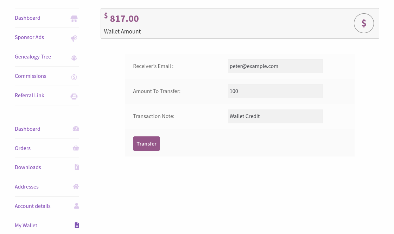Click the Commissions dollar icon
This screenshot has height=234, width=394.
coord(74,77)
